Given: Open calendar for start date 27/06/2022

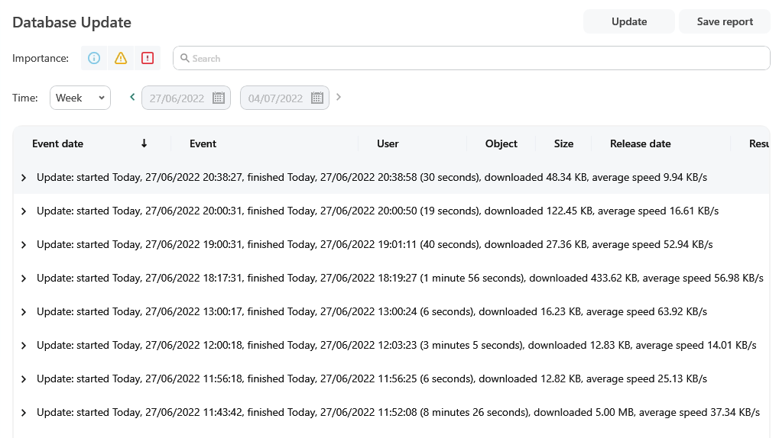Looking at the screenshot, I should click(219, 98).
